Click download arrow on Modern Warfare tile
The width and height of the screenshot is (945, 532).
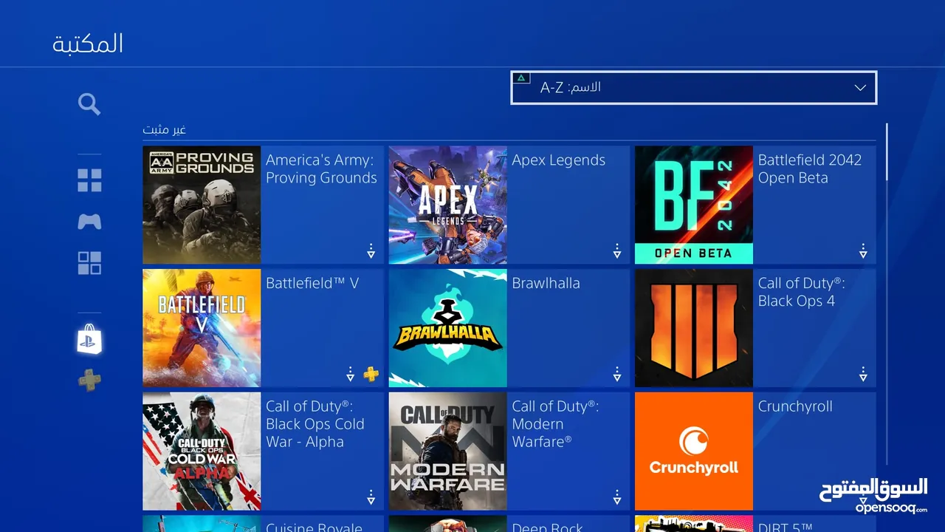(616, 497)
